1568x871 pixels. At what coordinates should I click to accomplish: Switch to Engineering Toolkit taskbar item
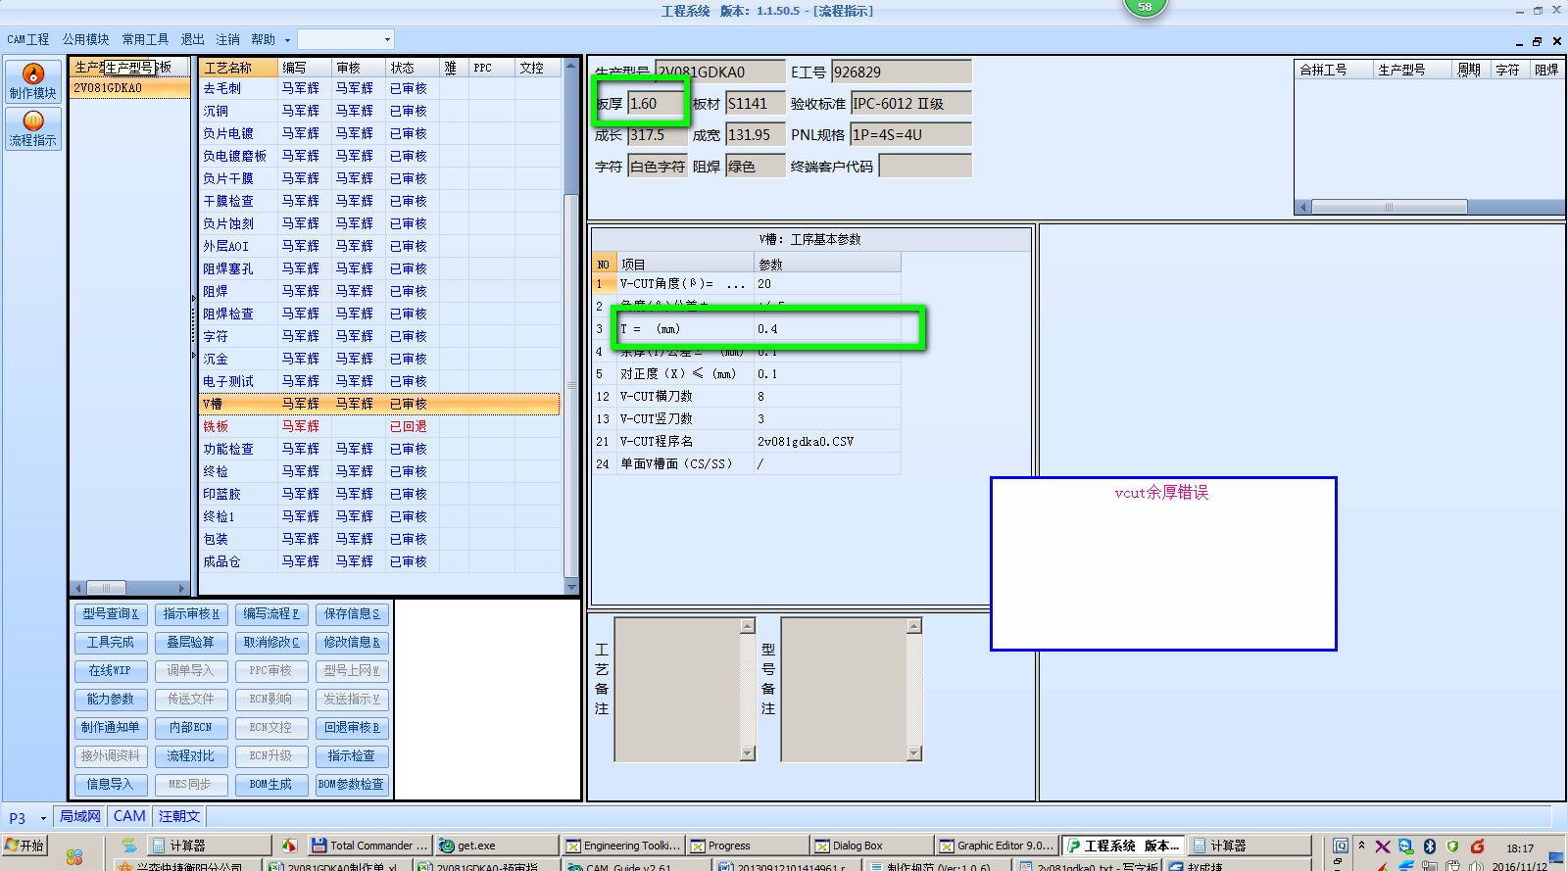click(x=622, y=846)
